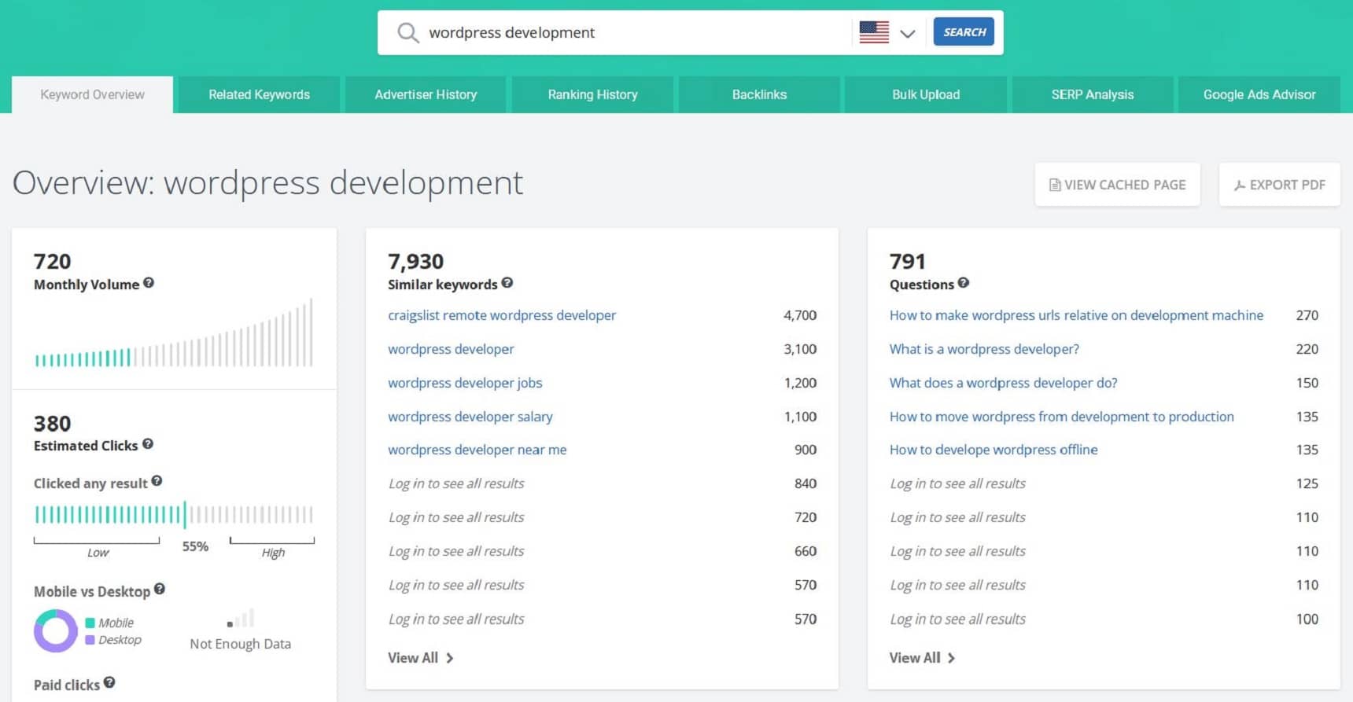Image resolution: width=1353 pixels, height=702 pixels.
Task: Click the Monthly Volume bar chart
Action: pyautogui.click(x=174, y=333)
